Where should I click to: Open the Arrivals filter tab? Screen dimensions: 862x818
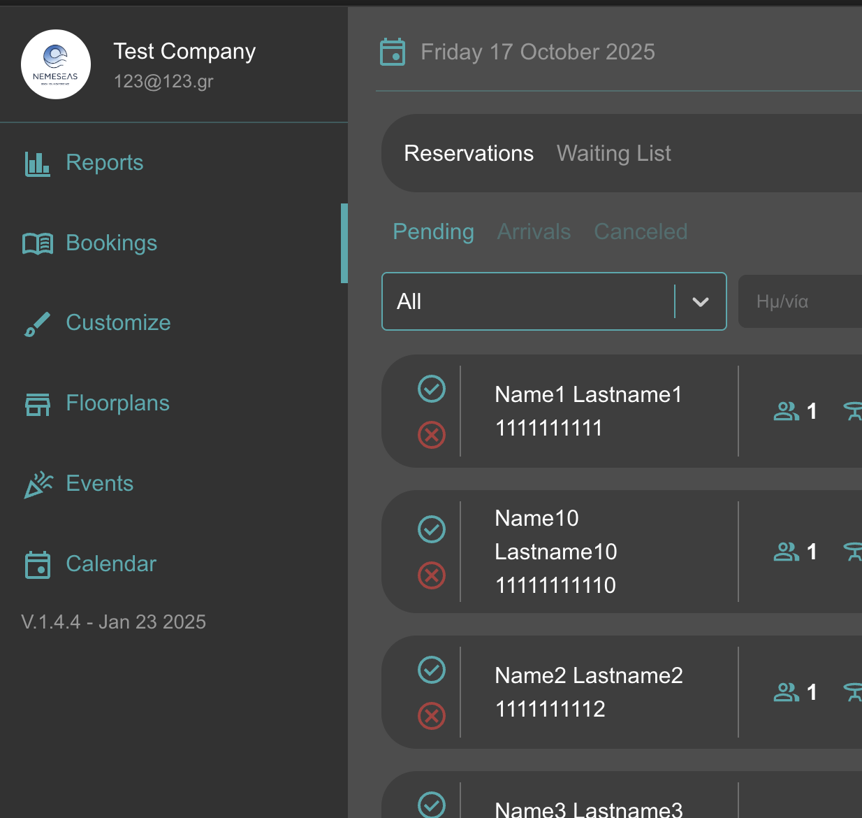click(x=534, y=231)
